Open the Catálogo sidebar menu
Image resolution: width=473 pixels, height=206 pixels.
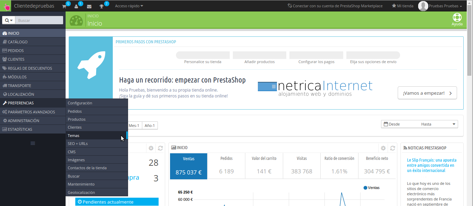pyautogui.click(x=33, y=42)
